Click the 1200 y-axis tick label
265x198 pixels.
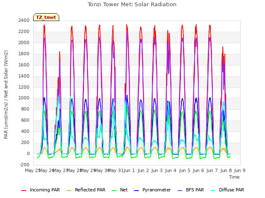[24, 87]
